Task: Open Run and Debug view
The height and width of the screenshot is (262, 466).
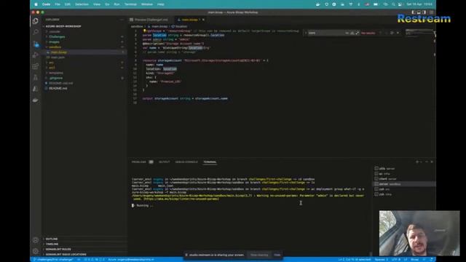Action: tap(36, 55)
